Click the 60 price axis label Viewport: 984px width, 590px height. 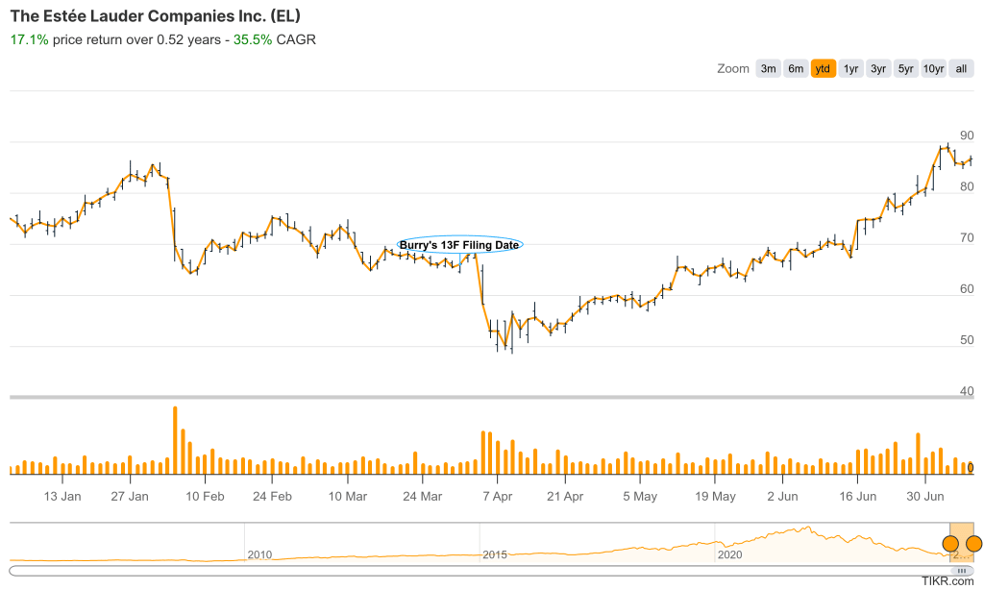click(x=967, y=288)
